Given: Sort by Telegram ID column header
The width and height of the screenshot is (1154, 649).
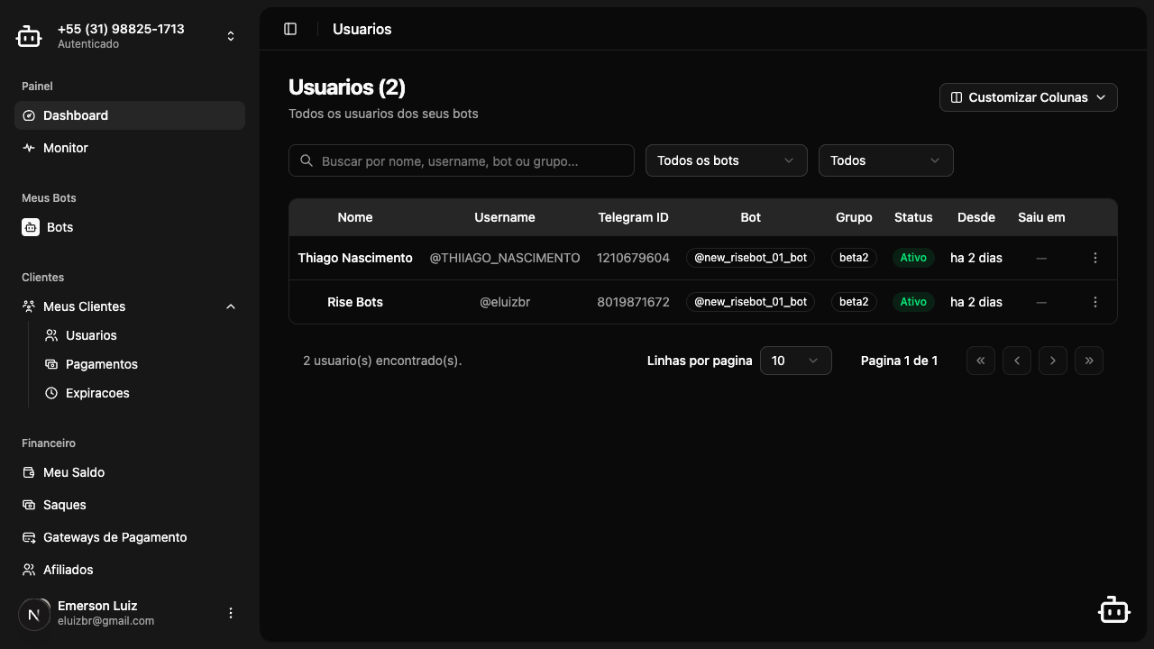Looking at the screenshot, I should [x=634, y=217].
